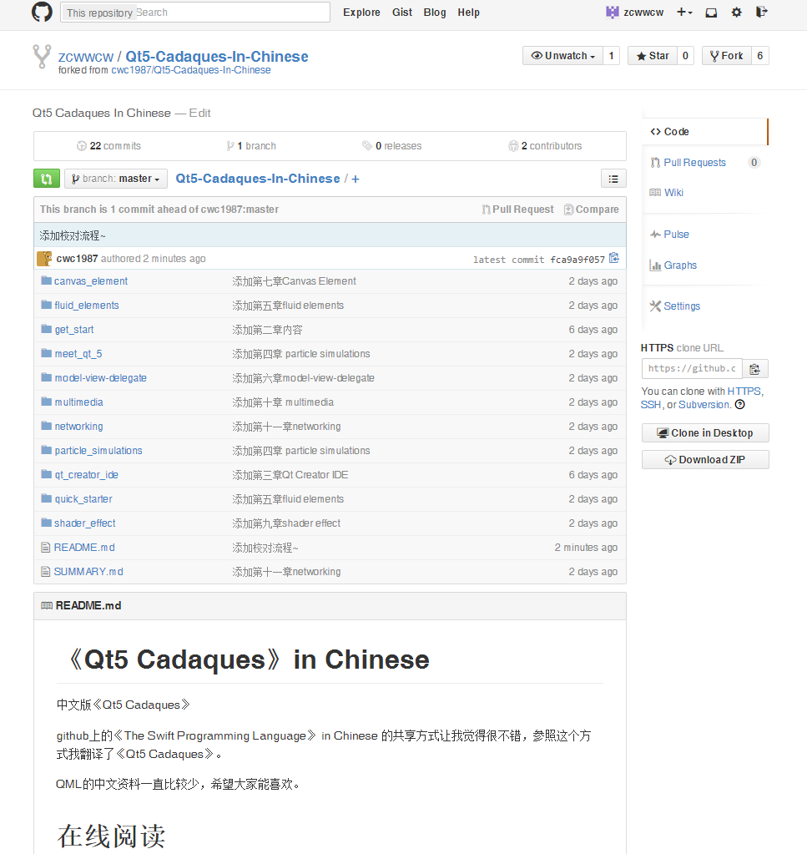Copy latest commit SHA fca9a9f057 clipboard icon
807x854 pixels.
[613, 258]
